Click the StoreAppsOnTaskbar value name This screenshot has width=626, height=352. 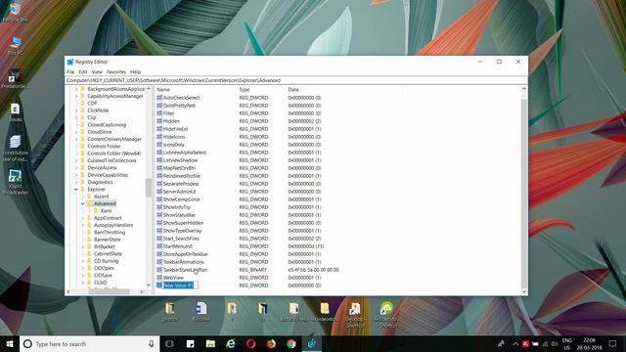[185, 254]
